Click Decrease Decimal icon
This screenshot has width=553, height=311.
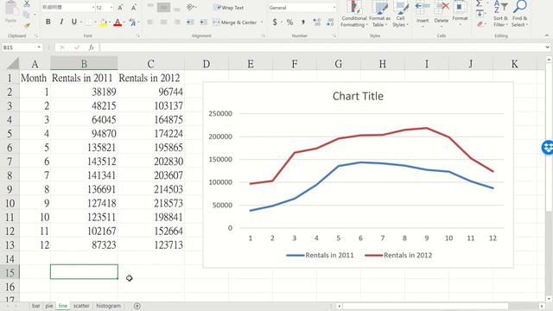(x=330, y=22)
